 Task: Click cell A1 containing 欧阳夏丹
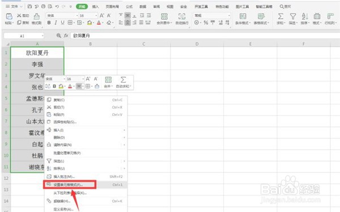click(x=37, y=53)
